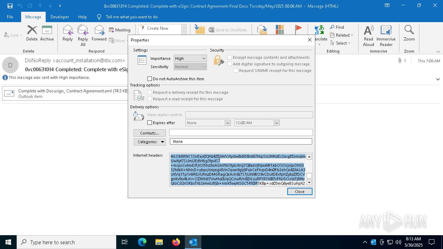Viewport: 443px width, 249px height.
Task: Open Immersive Reader
Action: [386, 35]
